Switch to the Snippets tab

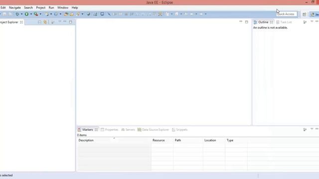(179, 129)
